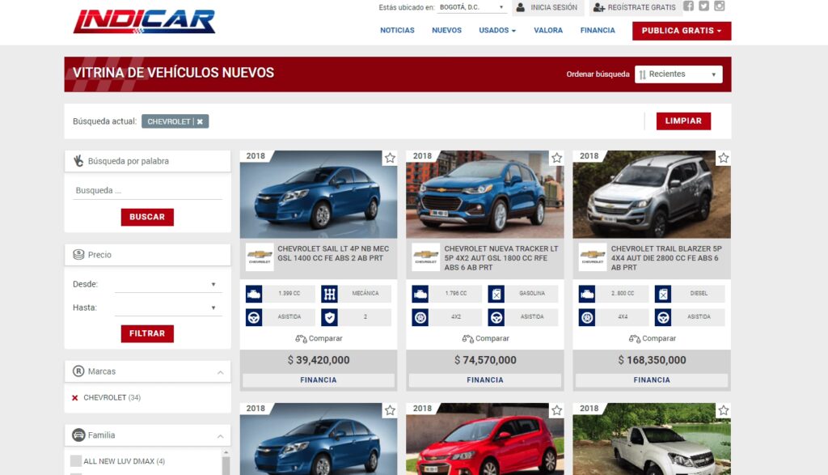828x475 pixels.
Task: Open the Twitter social icon
Action: coord(703,6)
